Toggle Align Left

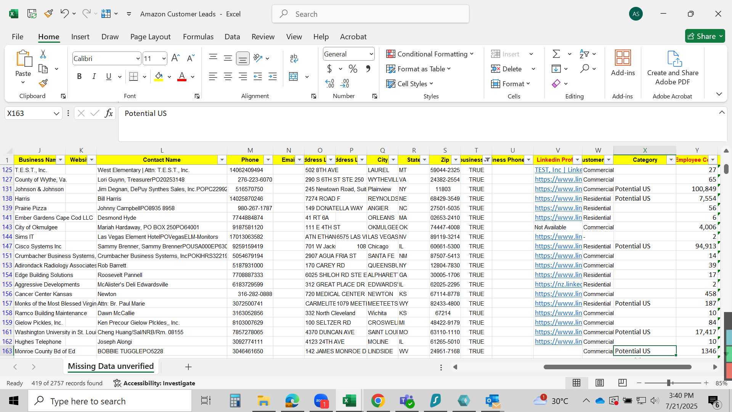(x=213, y=76)
